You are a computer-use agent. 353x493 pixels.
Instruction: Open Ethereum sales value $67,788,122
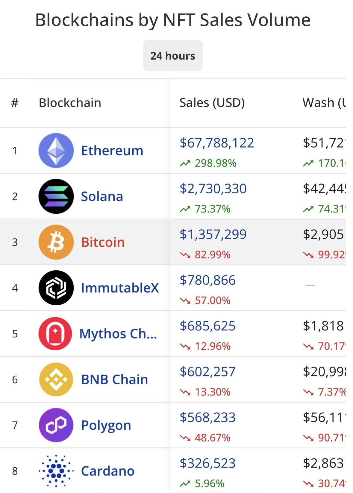tap(217, 143)
